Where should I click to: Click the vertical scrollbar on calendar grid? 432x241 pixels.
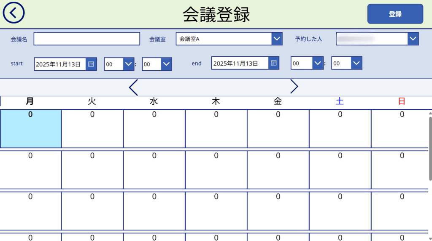point(430,147)
